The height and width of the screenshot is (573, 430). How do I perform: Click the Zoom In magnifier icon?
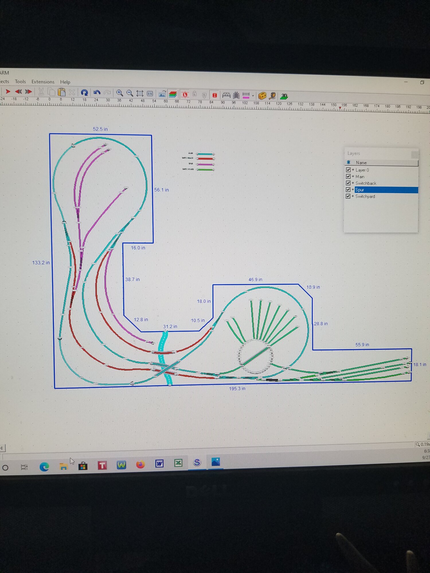tap(120, 93)
